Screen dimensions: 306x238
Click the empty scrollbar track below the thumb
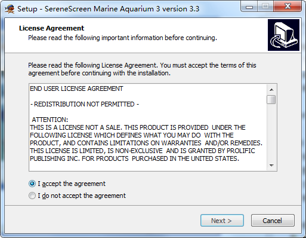(271, 132)
